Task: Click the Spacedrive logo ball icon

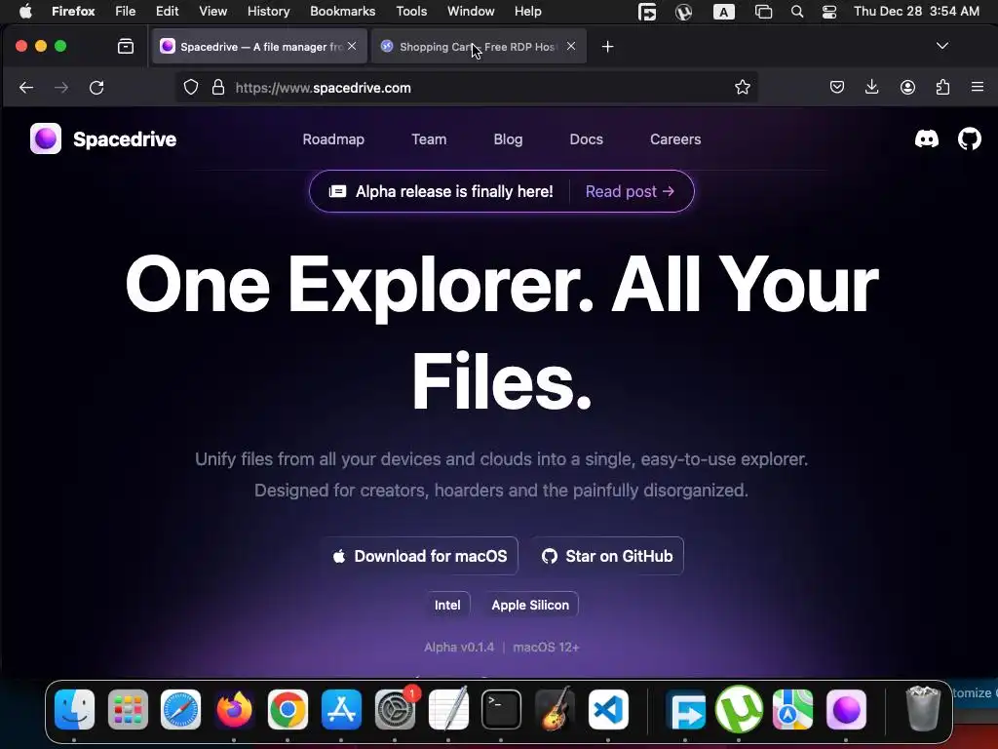Action: point(46,138)
